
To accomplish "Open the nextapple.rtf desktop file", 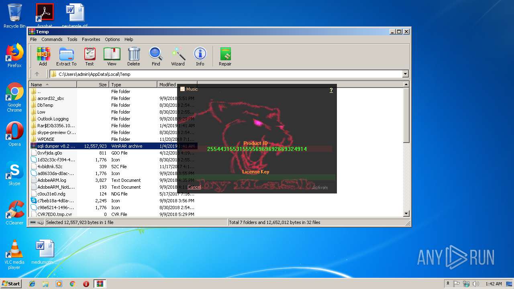I will [75, 15].
